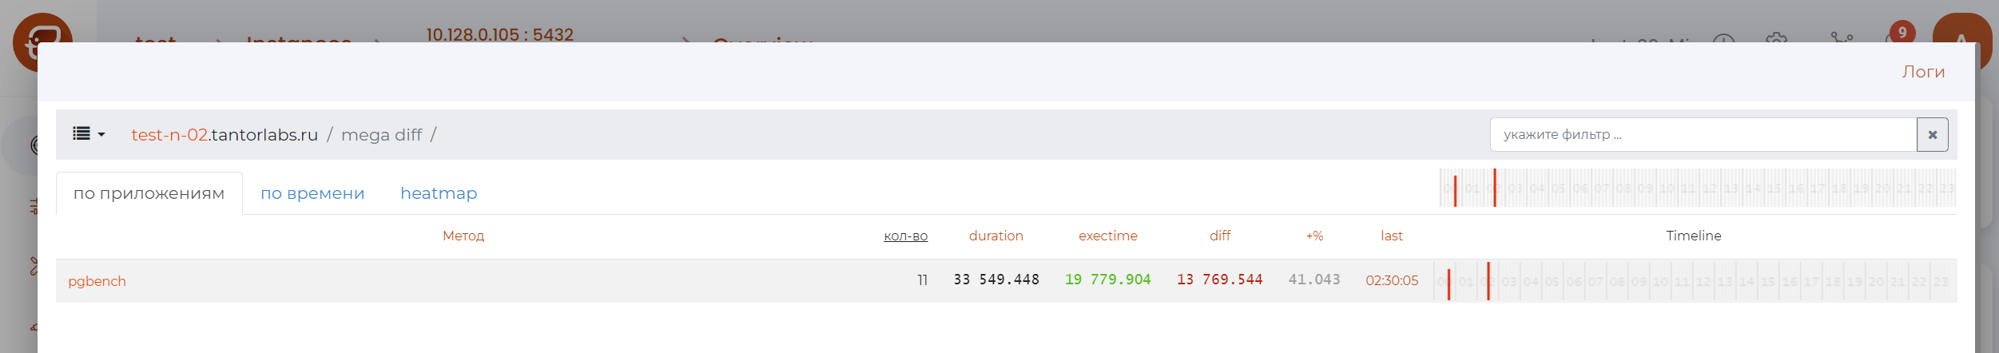
Task: Open the list view dropdown menu
Action: [89, 134]
